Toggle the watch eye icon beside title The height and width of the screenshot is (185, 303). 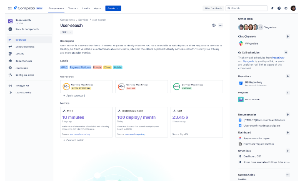pyautogui.click(x=214, y=25)
